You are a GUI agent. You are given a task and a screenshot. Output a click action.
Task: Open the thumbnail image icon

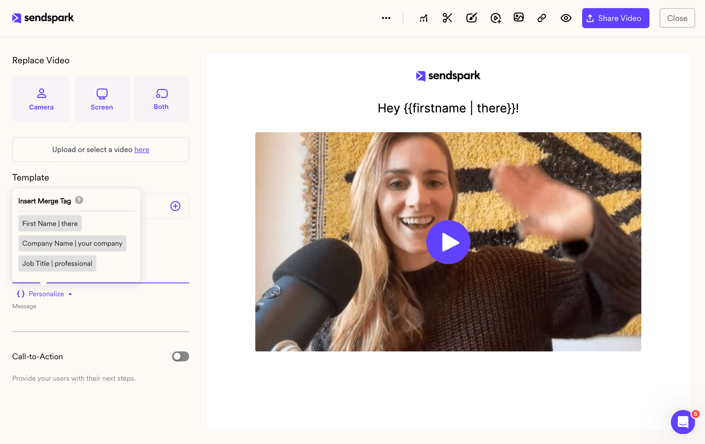(518, 17)
